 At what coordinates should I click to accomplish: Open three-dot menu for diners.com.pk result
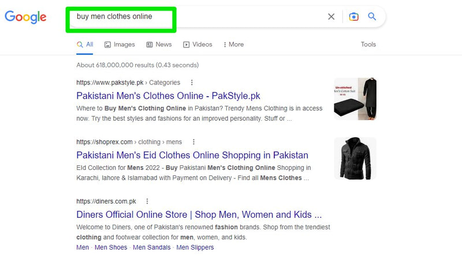(148, 201)
